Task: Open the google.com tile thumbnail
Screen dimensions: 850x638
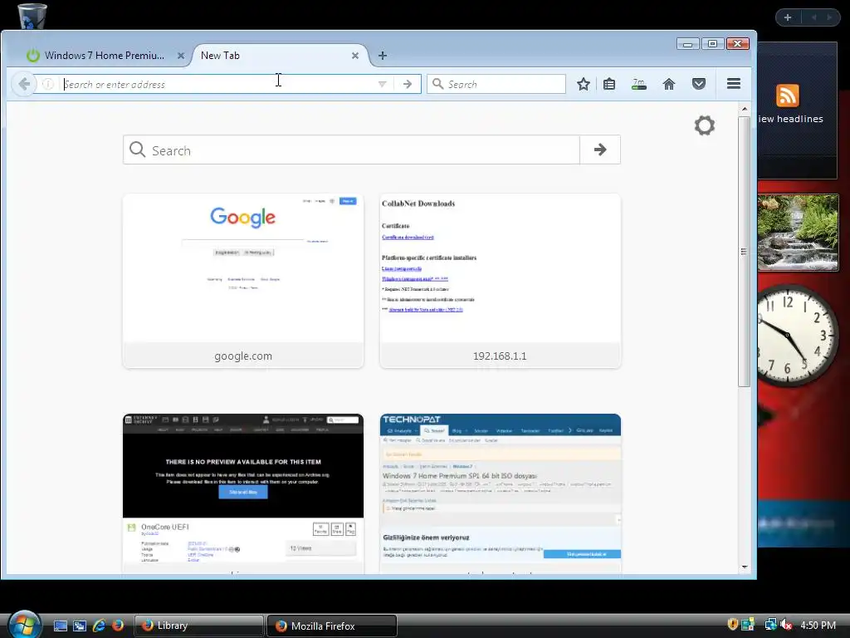Action: click(x=243, y=268)
